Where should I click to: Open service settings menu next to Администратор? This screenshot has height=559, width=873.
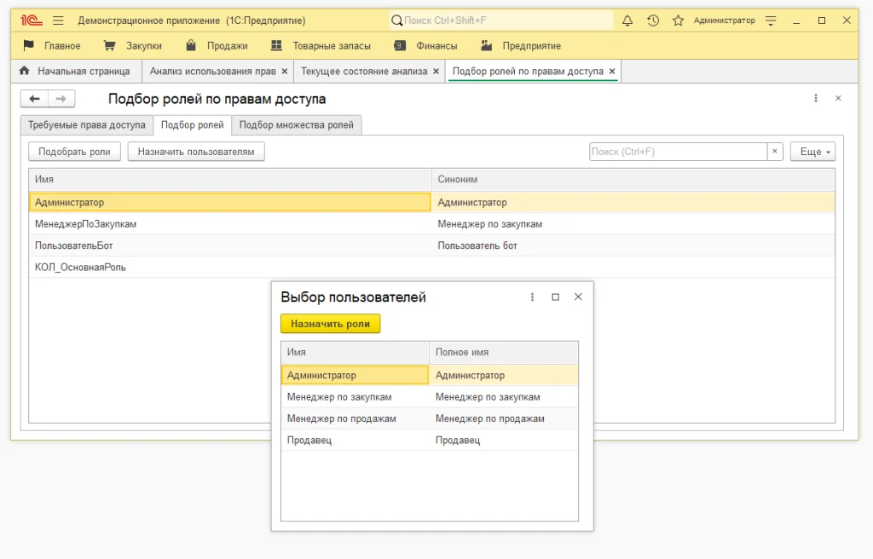[x=771, y=20]
